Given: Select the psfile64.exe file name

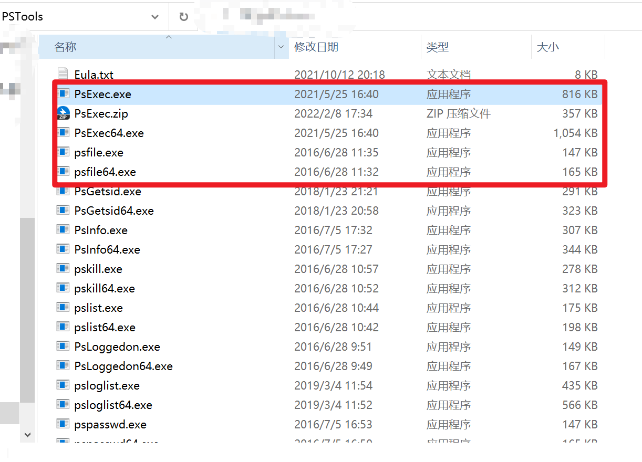Looking at the screenshot, I should pyautogui.click(x=105, y=172).
